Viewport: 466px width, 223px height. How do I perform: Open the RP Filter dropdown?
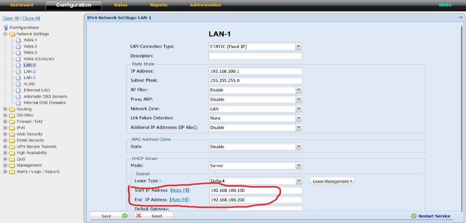(x=298, y=90)
